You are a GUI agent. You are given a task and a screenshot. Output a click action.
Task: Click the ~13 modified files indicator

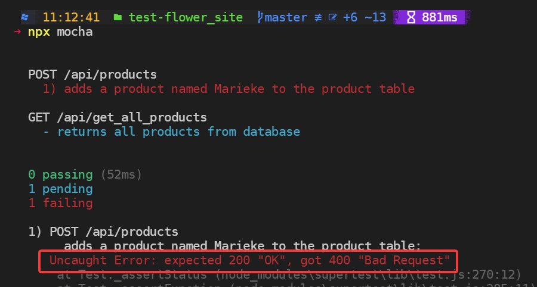(375, 17)
